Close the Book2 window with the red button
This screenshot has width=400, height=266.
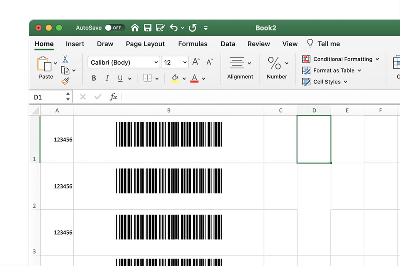point(38,28)
